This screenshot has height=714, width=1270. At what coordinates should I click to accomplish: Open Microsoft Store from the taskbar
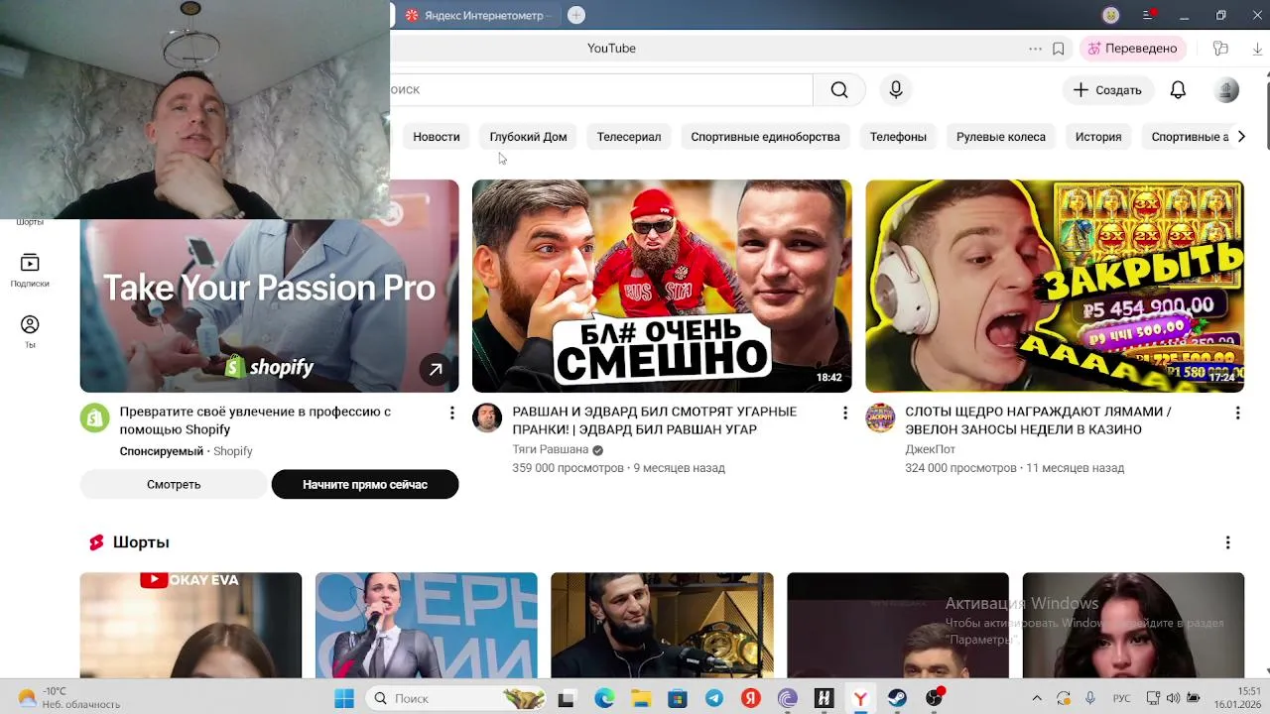click(678, 698)
